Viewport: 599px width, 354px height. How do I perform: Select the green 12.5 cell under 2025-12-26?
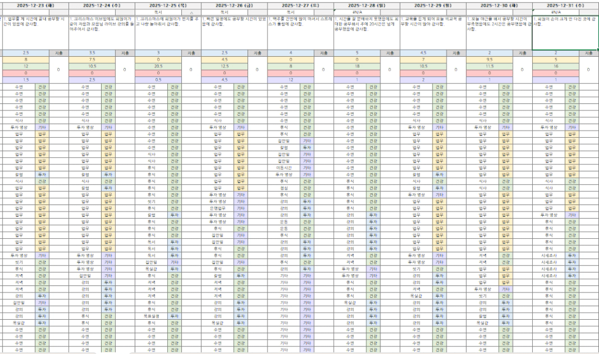pyautogui.click(x=224, y=66)
